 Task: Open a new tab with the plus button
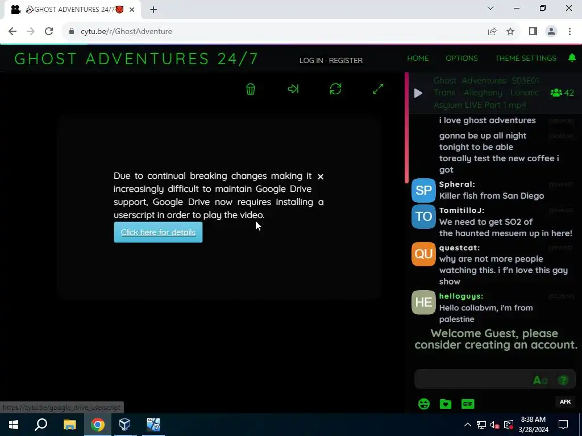click(153, 10)
